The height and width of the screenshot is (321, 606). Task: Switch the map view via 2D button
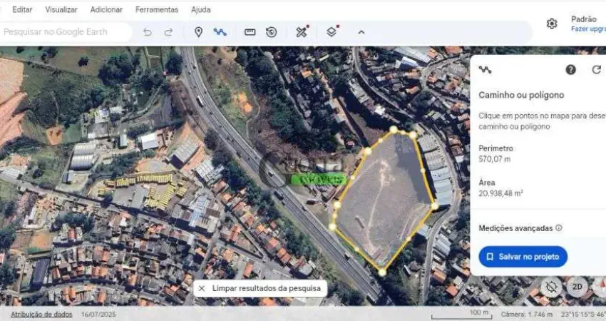tap(577, 287)
